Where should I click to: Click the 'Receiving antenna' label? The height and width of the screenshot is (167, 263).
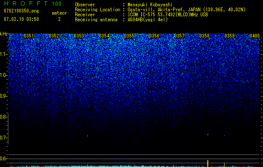96,20
